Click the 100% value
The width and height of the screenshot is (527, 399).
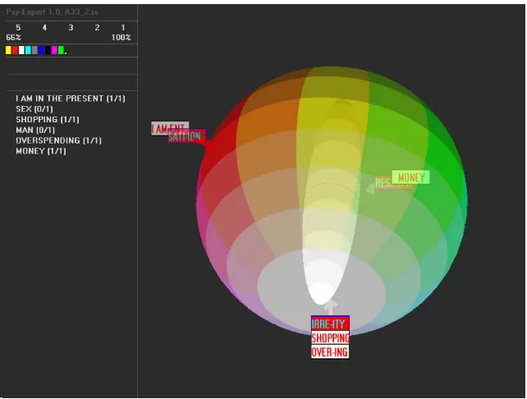[x=121, y=37]
